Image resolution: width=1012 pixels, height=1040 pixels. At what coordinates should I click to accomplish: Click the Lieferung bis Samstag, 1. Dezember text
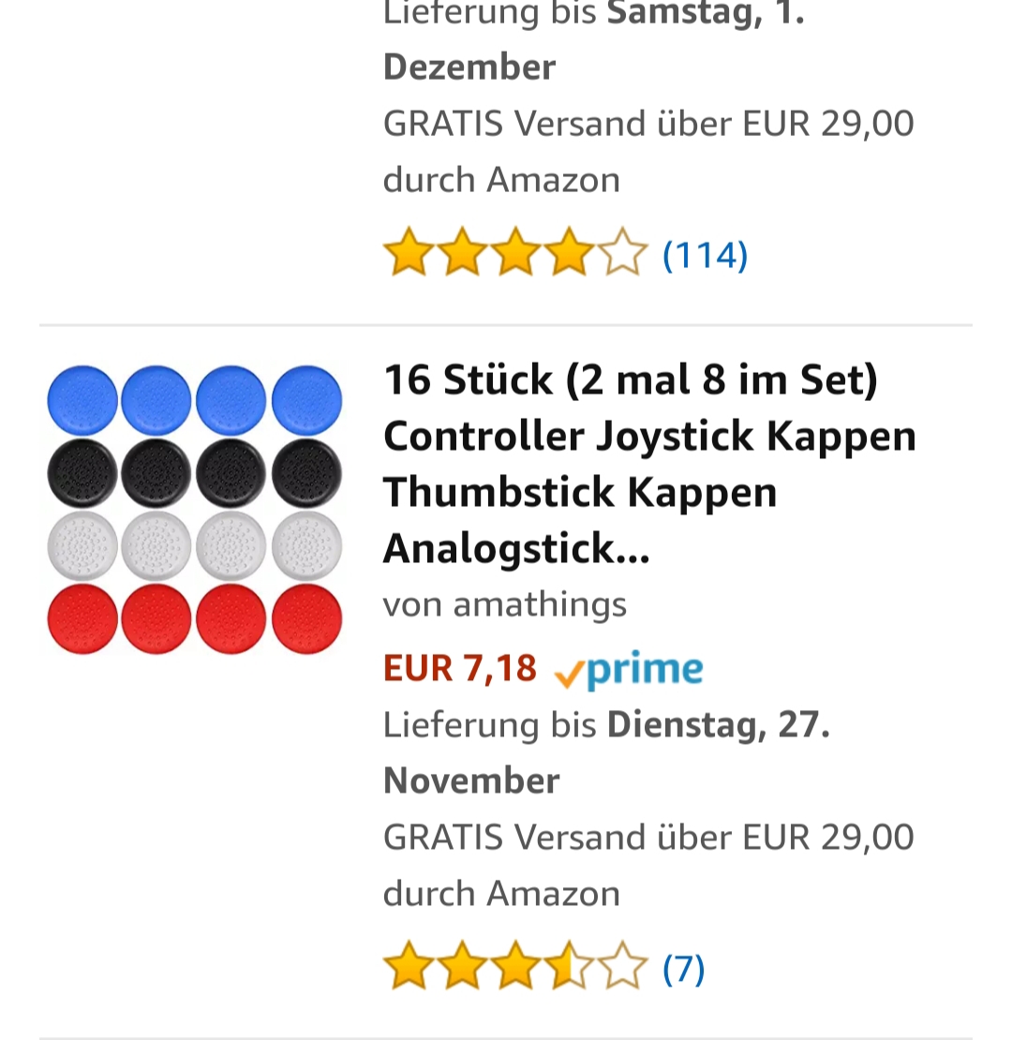593,41
